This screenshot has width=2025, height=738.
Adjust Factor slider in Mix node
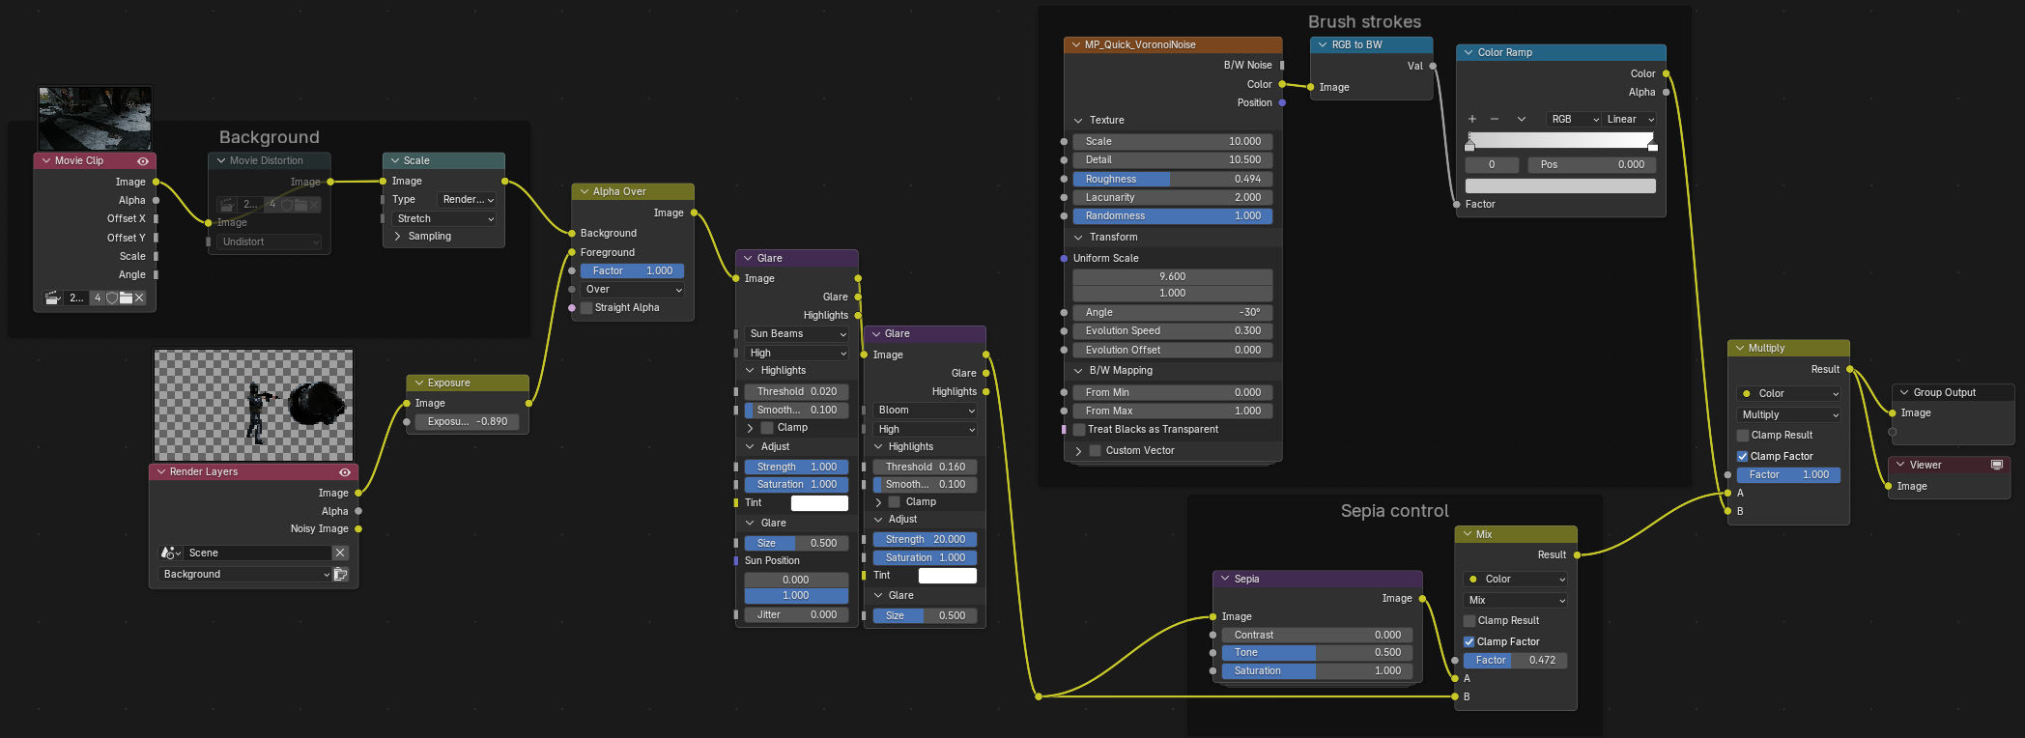pyautogui.click(x=1515, y=661)
